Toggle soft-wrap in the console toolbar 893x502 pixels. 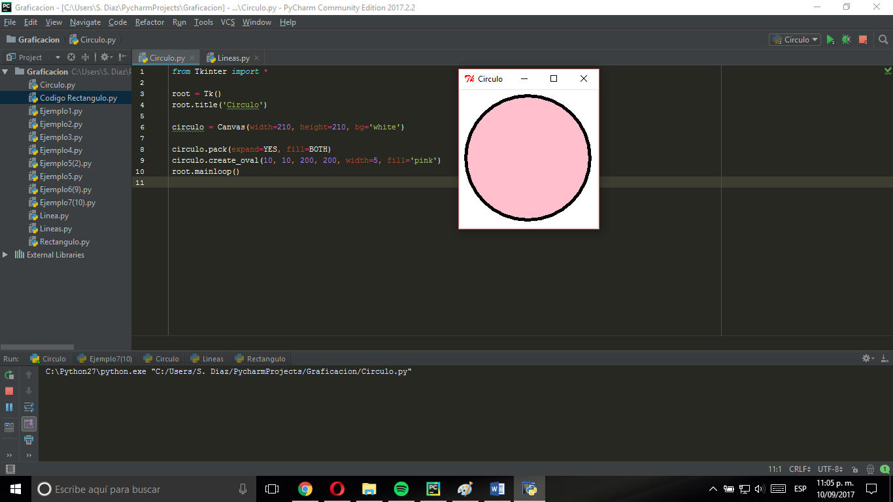point(28,407)
